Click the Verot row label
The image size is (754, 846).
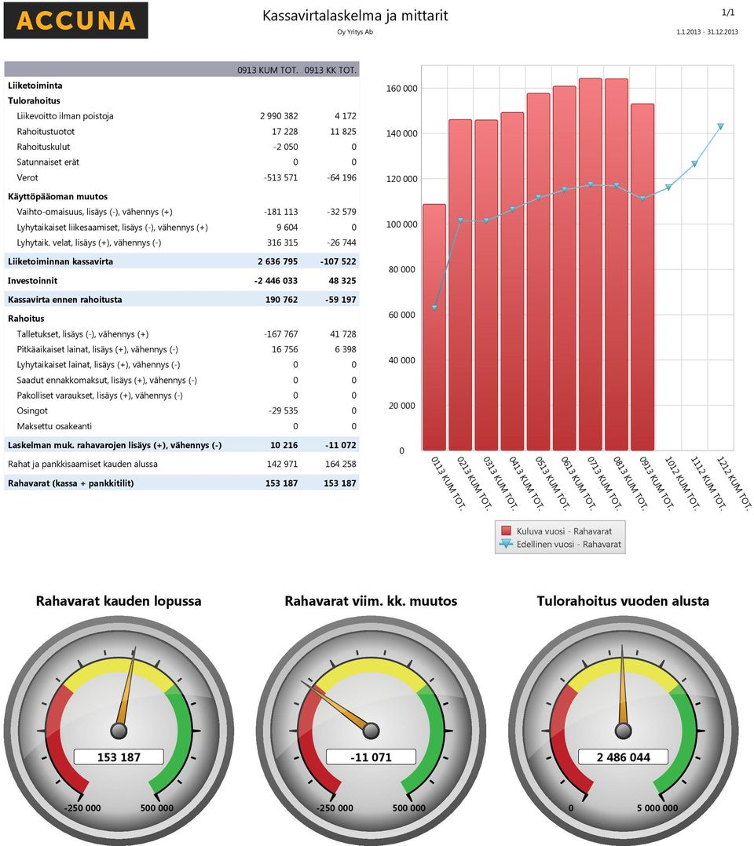click(x=27, y=177)
